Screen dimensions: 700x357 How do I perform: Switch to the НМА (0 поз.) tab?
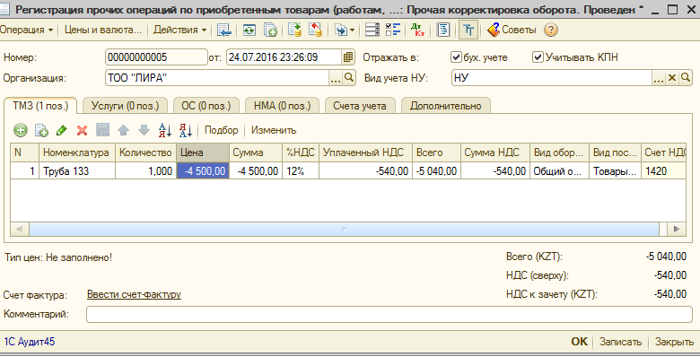pyautogui.click(x=282, y=106)
